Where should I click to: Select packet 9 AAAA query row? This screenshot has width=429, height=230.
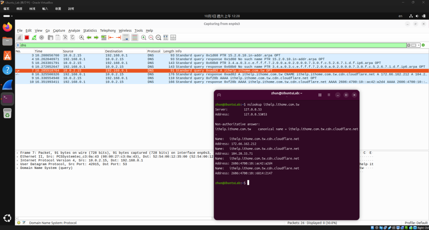tap(222, 78)
